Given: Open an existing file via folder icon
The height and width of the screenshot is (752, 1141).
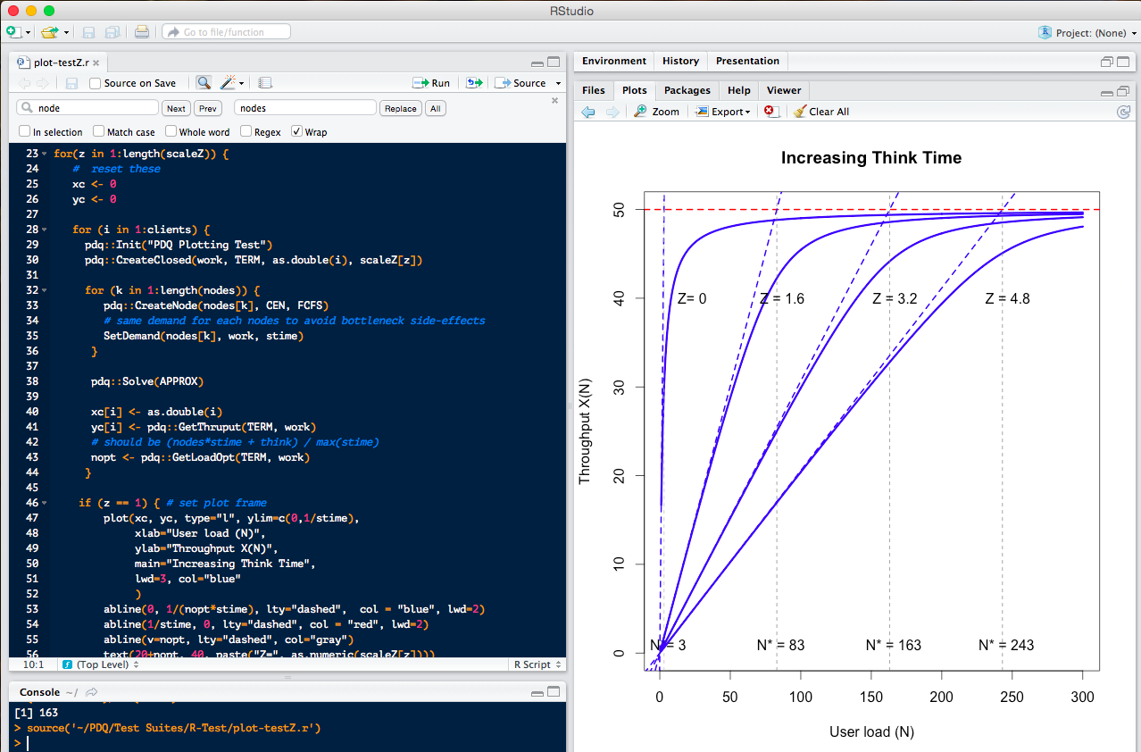Looking at the screenshot, I should pyautogui.click(x=48, y=32).
